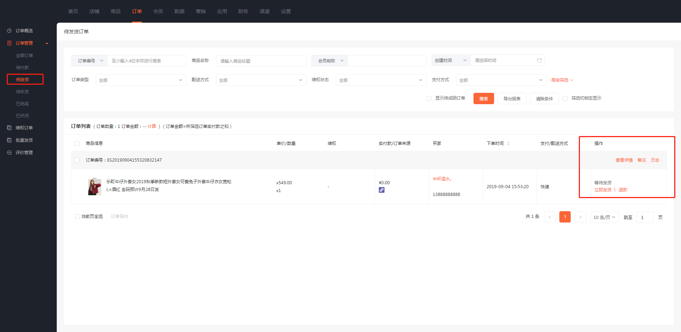This screenshot has width=681, height=332.
Task: Open the 应用 top menu
Action: pos(222,11)
